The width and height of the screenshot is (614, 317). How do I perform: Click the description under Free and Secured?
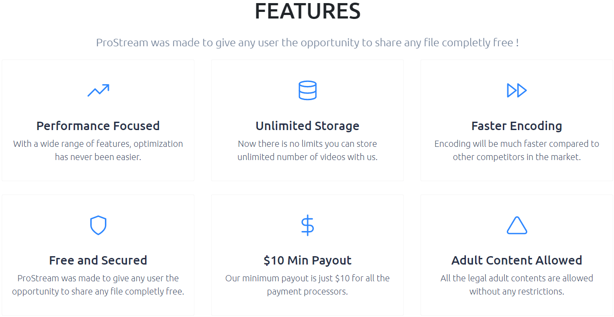[x=98, y=285]
